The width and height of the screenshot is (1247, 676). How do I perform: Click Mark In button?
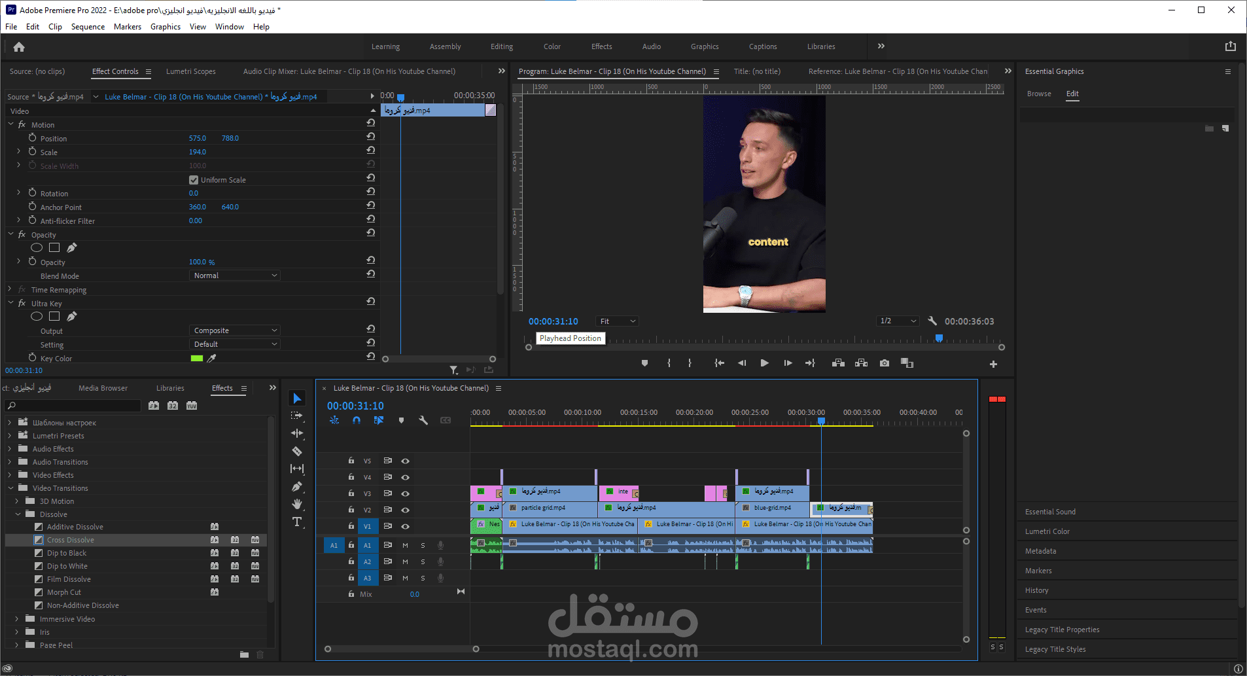tap(669, 363)
